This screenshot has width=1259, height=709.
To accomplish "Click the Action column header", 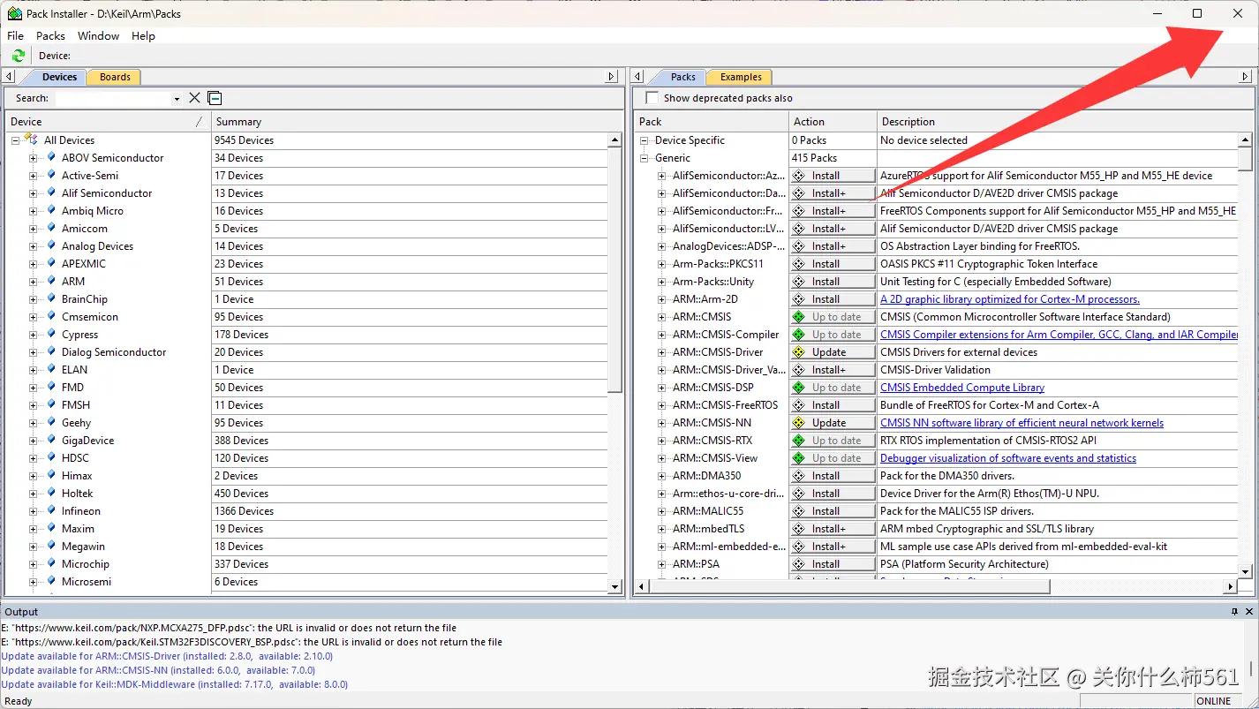I will [833, 122].
